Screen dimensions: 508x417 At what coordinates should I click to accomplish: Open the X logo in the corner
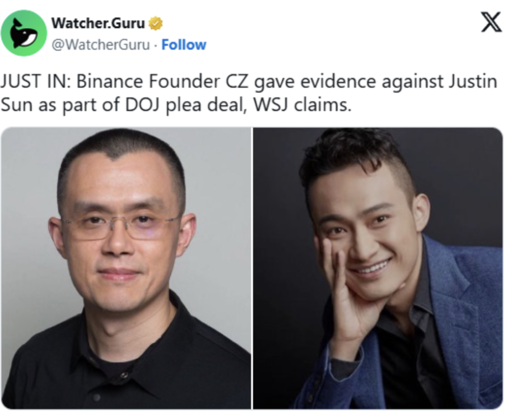(x=492, y=22)
